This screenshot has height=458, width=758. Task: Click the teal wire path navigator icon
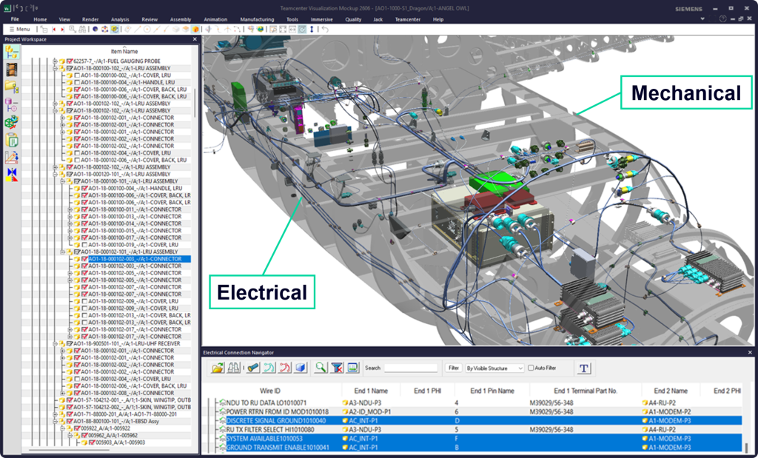click(x=269, y=368)
